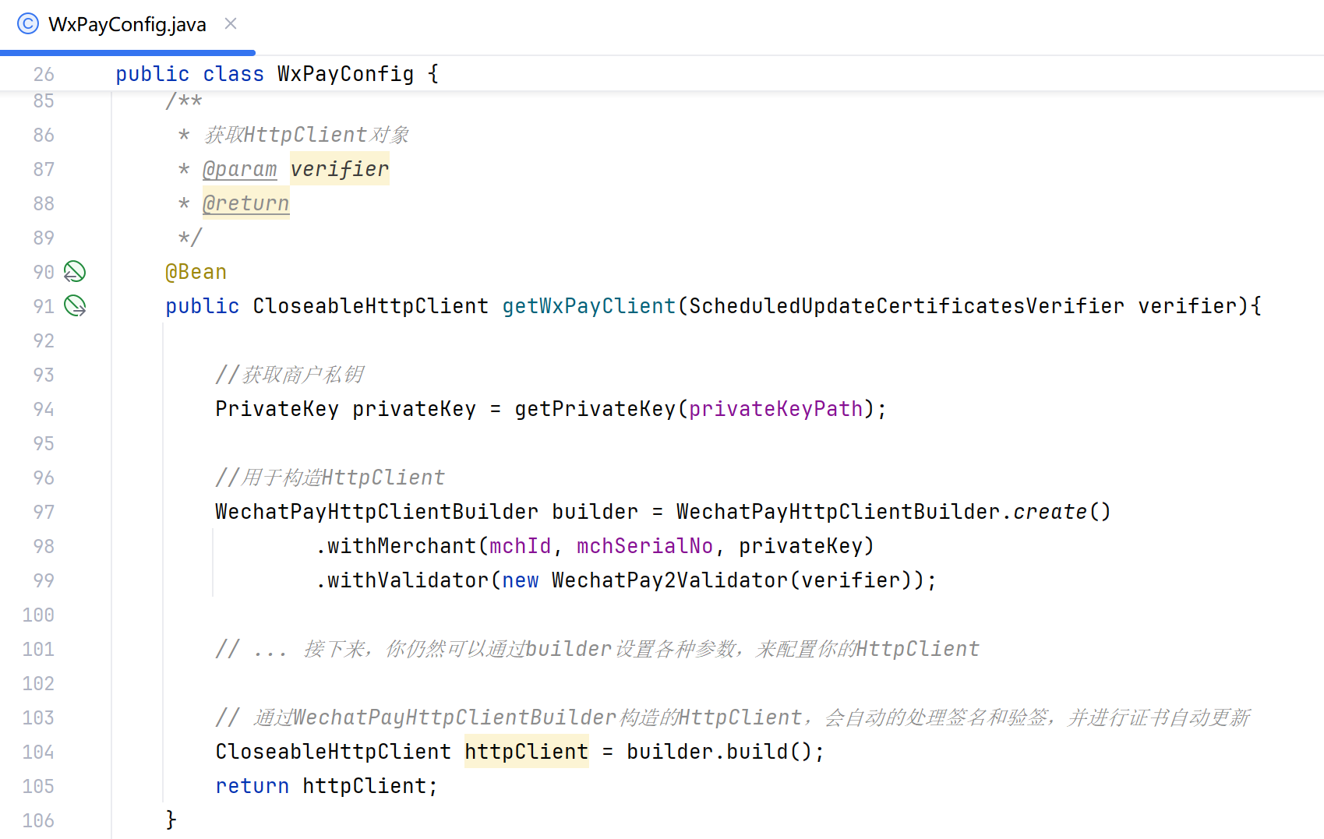This screenshot has width=1324, height=839.
Task: Click the @return Javadoc tag
Action: pos(245,203)
